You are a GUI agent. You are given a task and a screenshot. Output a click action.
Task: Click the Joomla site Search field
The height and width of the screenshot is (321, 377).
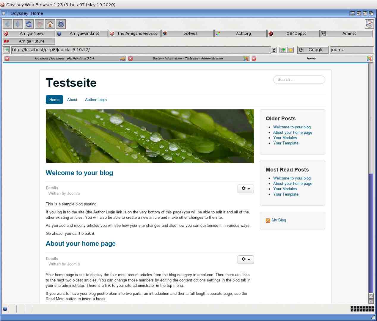(299, 80)
